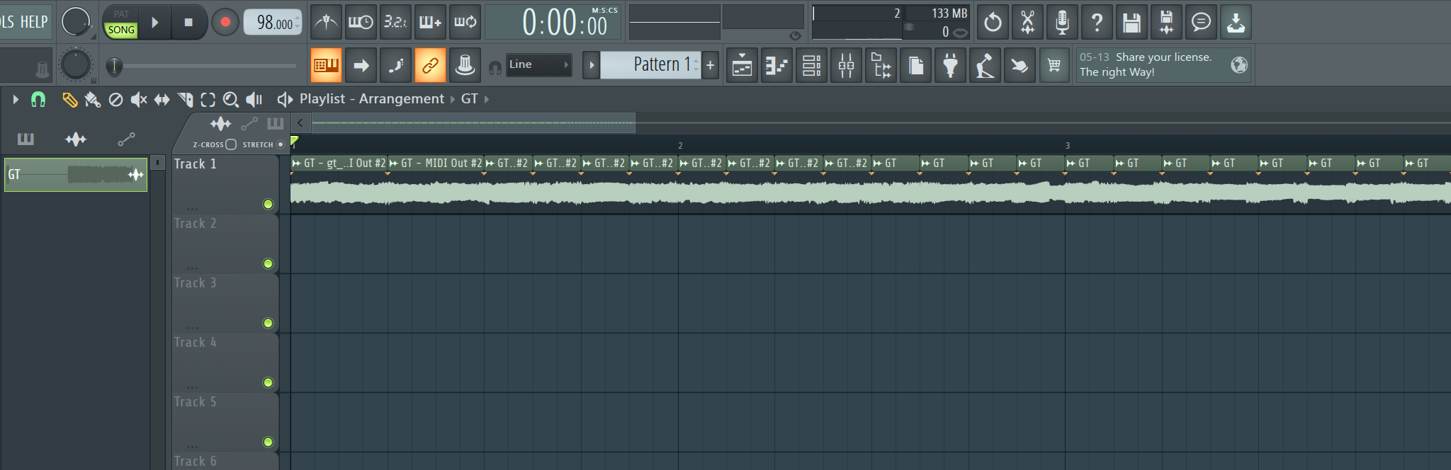Enable wait for input before recording

click(x=361, y=23)
